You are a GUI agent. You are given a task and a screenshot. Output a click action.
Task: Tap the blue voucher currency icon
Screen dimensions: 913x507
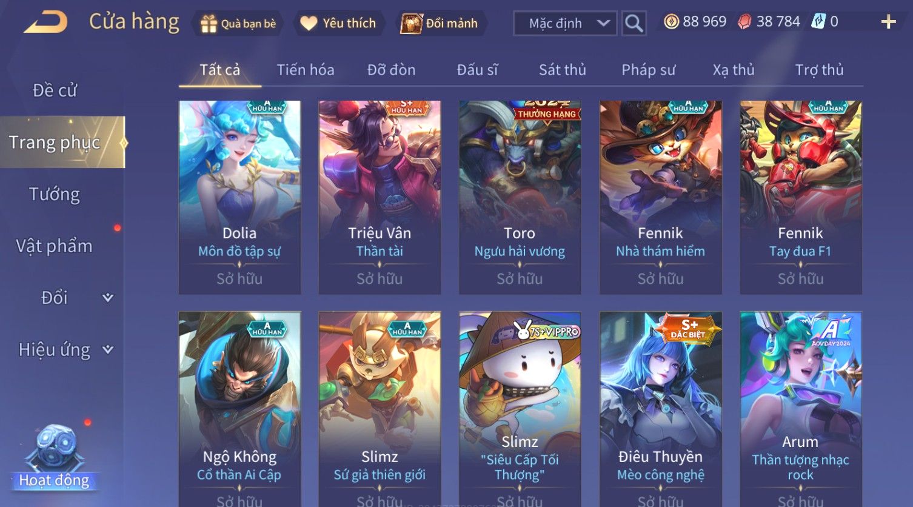(x=818, y=22)
